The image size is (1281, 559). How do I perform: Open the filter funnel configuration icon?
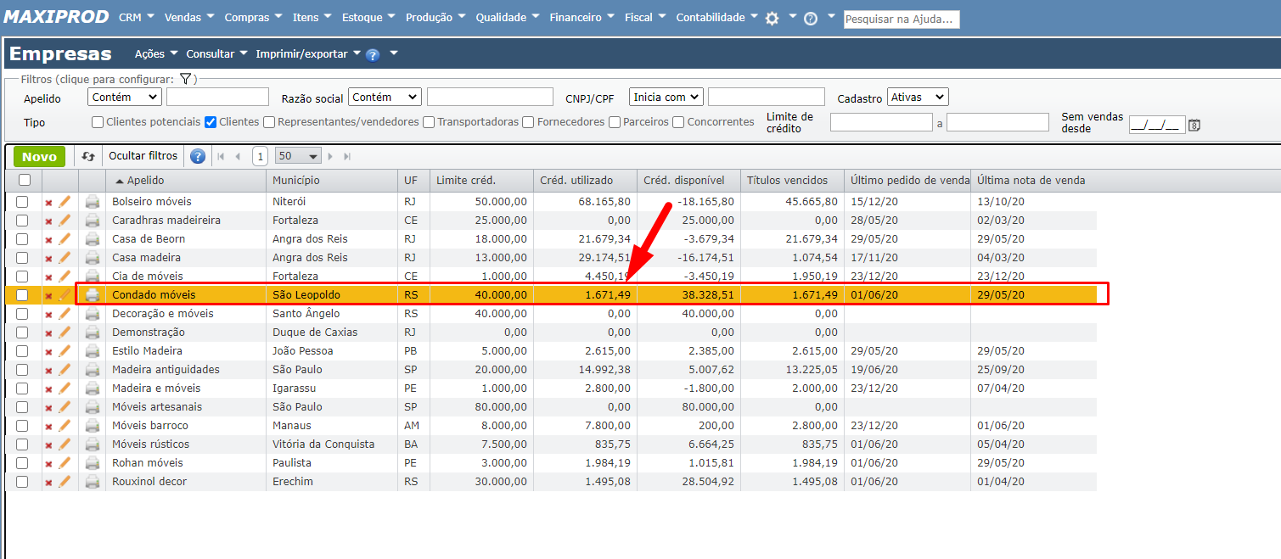[x=185, y=79]
